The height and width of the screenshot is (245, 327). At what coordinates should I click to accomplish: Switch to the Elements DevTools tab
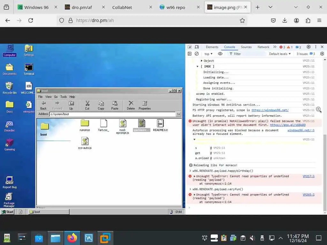[x=212, y=47]
